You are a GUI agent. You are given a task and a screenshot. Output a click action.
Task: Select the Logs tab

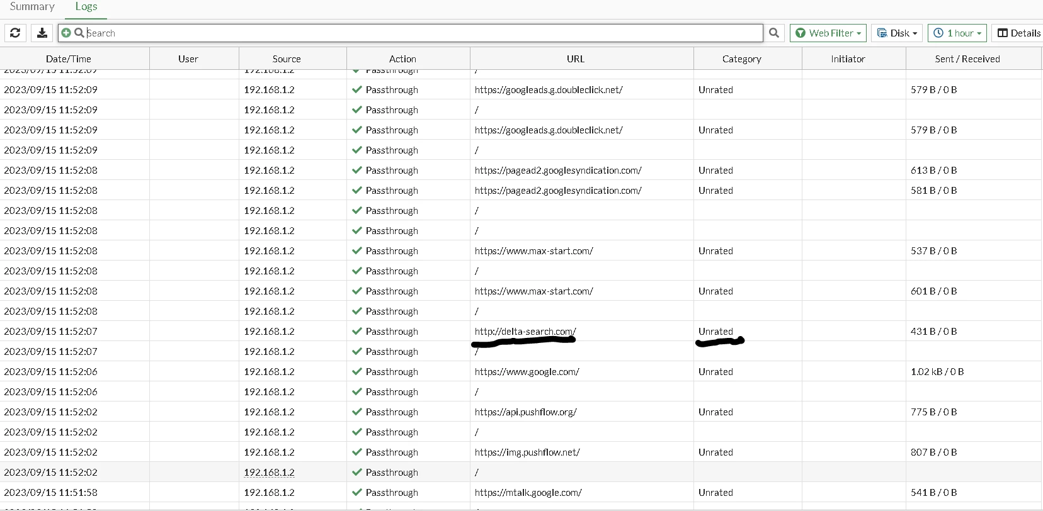click(x=86, y=6)
